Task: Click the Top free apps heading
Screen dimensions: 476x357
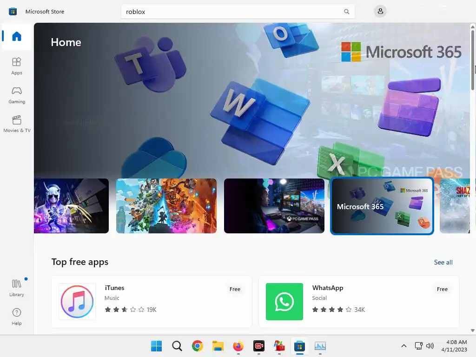Action: point(80,262)
